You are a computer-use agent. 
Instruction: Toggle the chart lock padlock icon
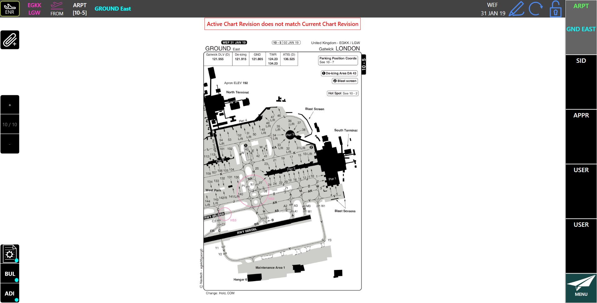pos(555,9)
